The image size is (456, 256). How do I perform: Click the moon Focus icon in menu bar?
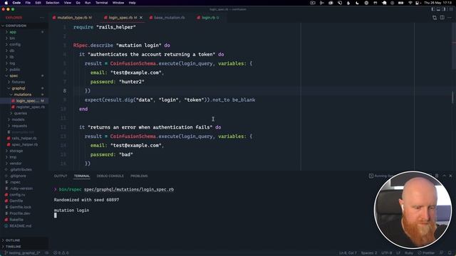coord(358,3)
